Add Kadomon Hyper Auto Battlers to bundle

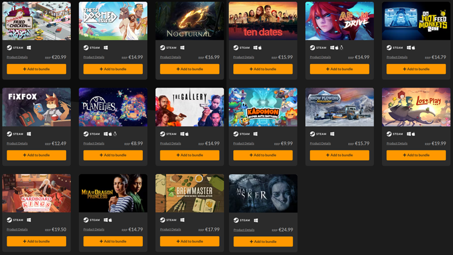(263, 155)
